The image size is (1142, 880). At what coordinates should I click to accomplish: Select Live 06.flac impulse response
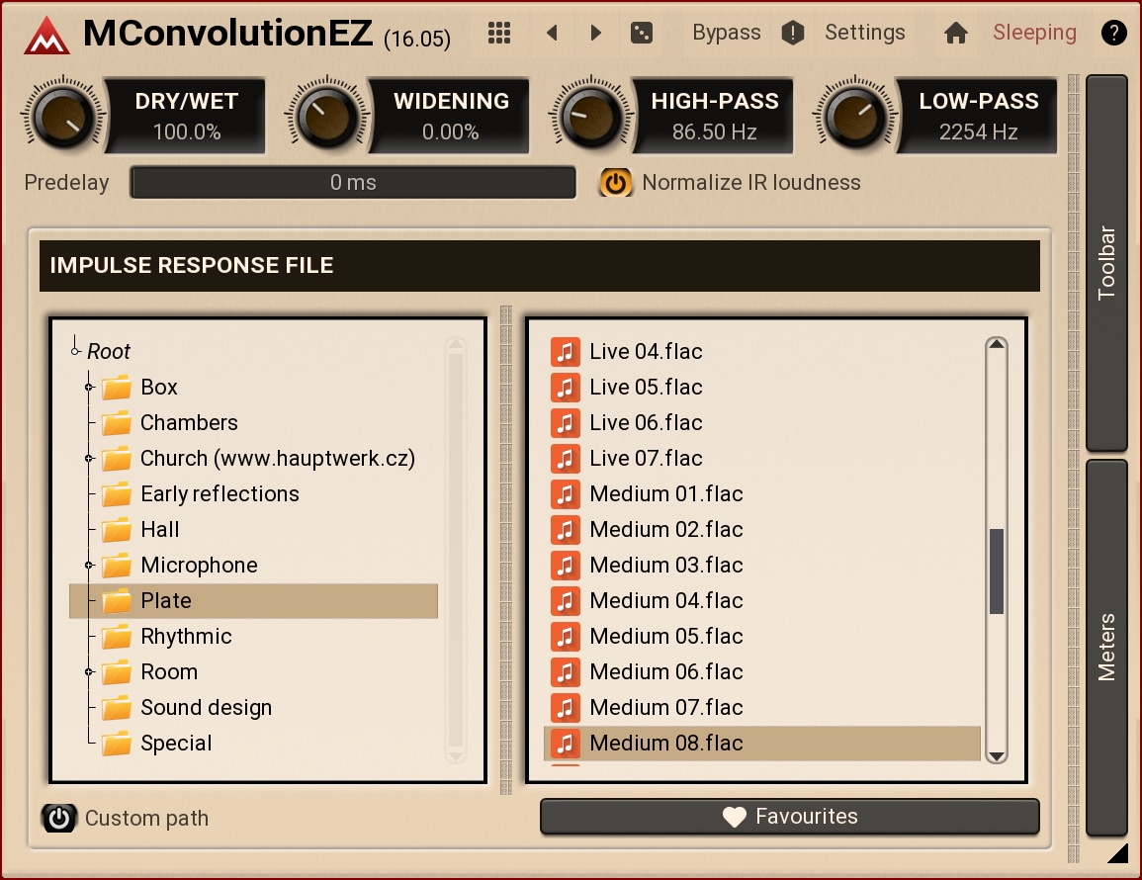click(761, 422)
